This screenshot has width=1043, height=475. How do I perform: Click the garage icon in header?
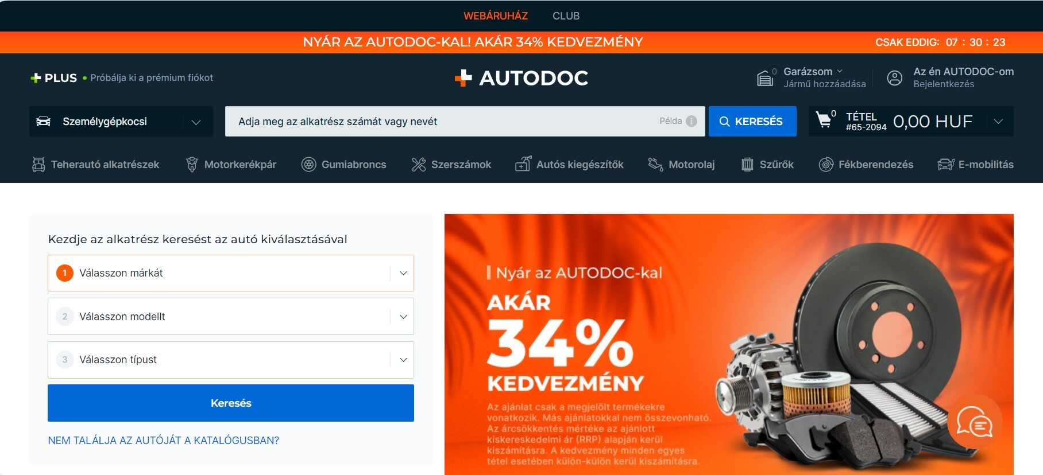[x=765, y=78]
